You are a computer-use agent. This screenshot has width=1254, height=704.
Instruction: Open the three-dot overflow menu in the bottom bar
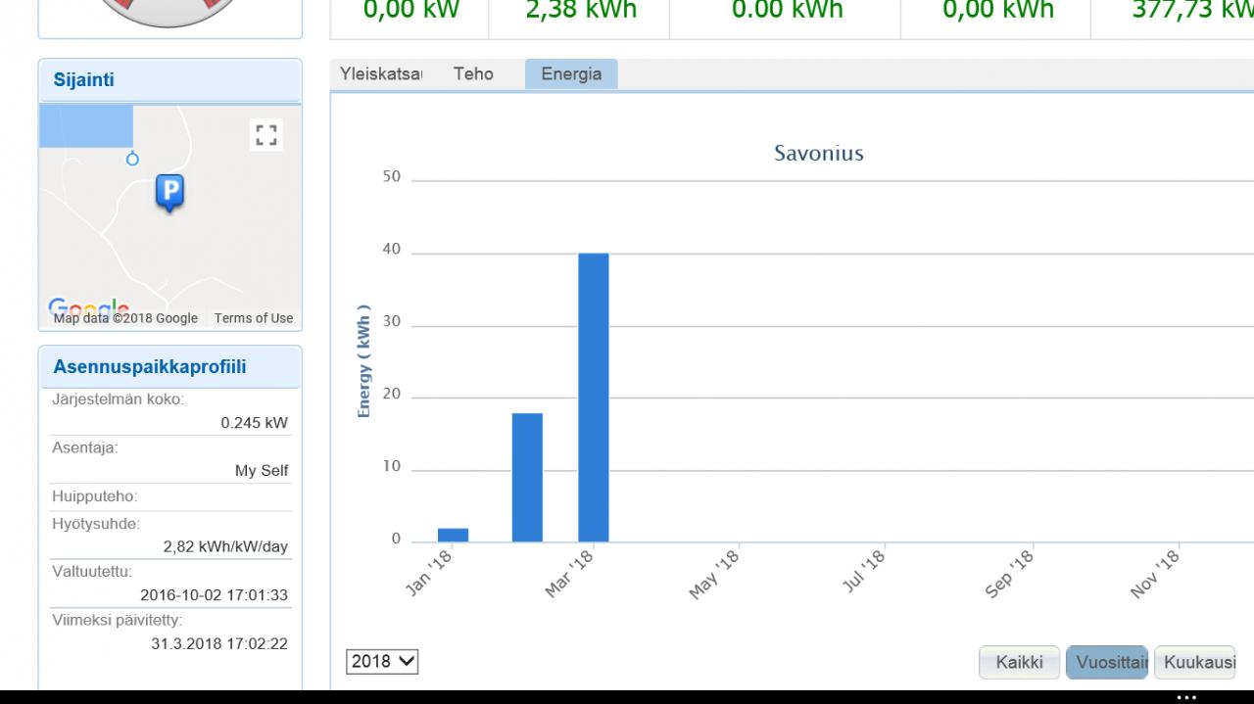tap(1186, 697)
